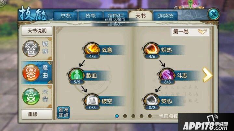
Task: Jump to the third page dot
Action: pyautogui.click(x=133, y=116)
